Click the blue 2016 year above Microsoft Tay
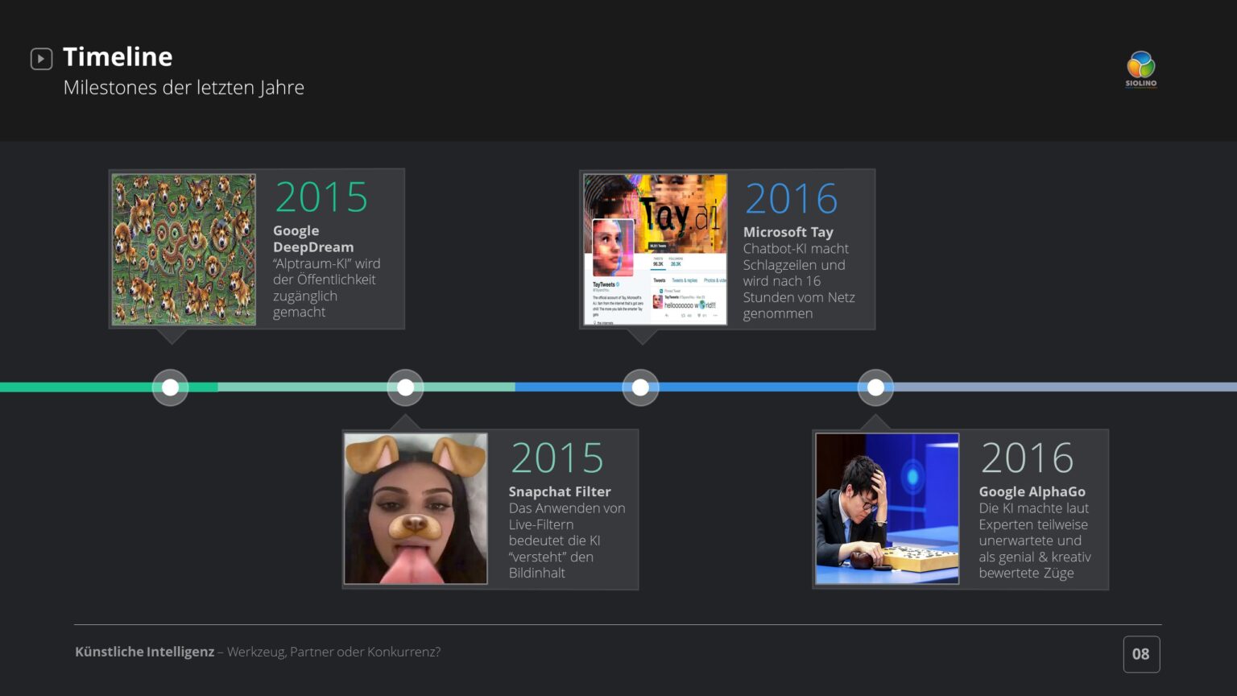Viewport: 1237px width, 696px height. coord(791,199)
